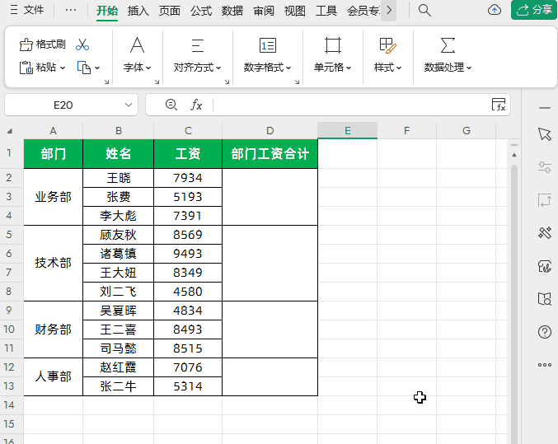The image size is (558, 444).
Task: Click the Paste clipboard icon
Action: click(x=26, y=68)
